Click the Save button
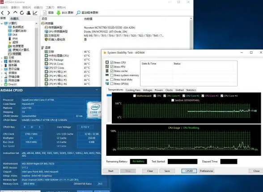263x192 pixels. point(167,171)
